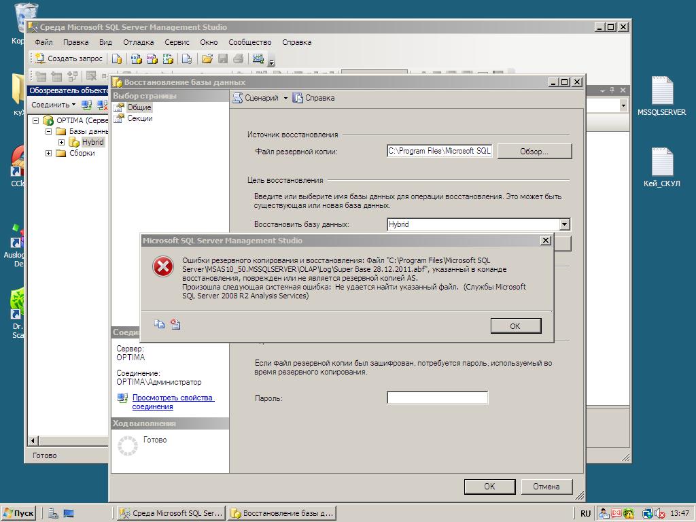Select the Секции page

(x=139, y=118)
